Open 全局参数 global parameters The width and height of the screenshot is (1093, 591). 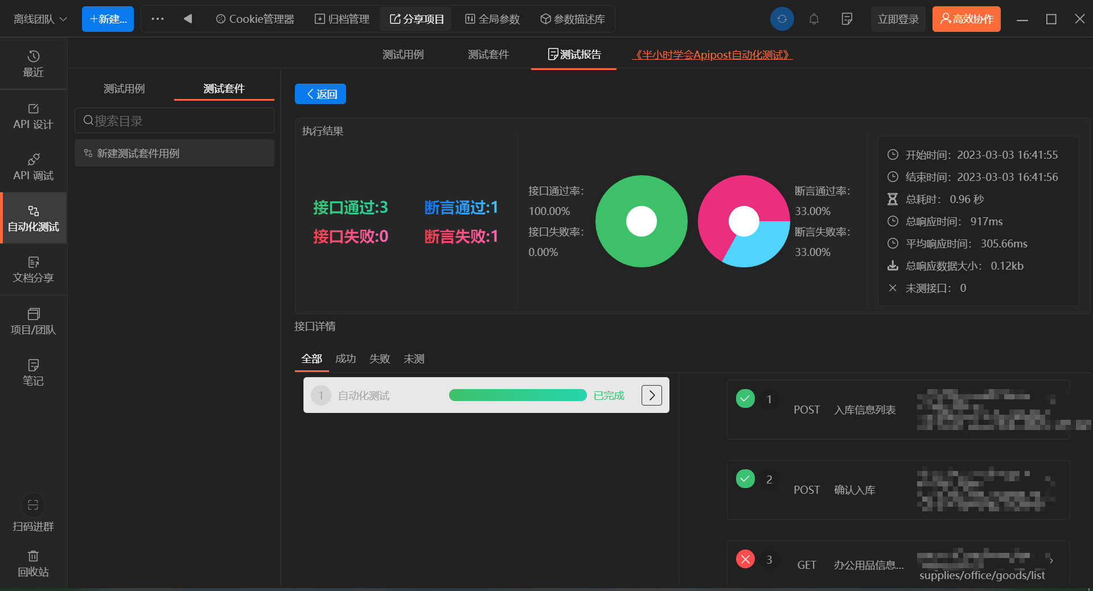coord(492,19)
